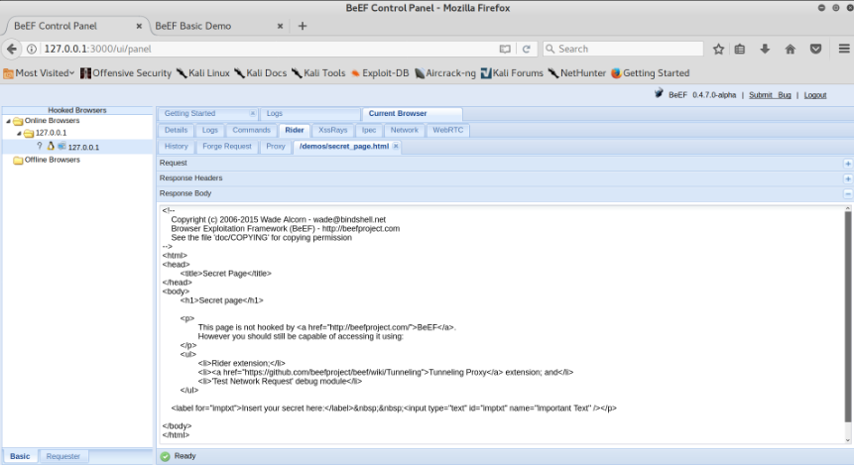Collapse the Response Body section

tap(847, 194)
